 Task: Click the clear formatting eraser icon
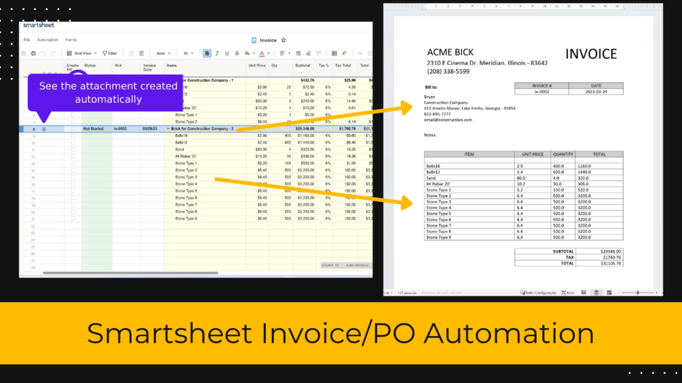[x=308, y=54]
